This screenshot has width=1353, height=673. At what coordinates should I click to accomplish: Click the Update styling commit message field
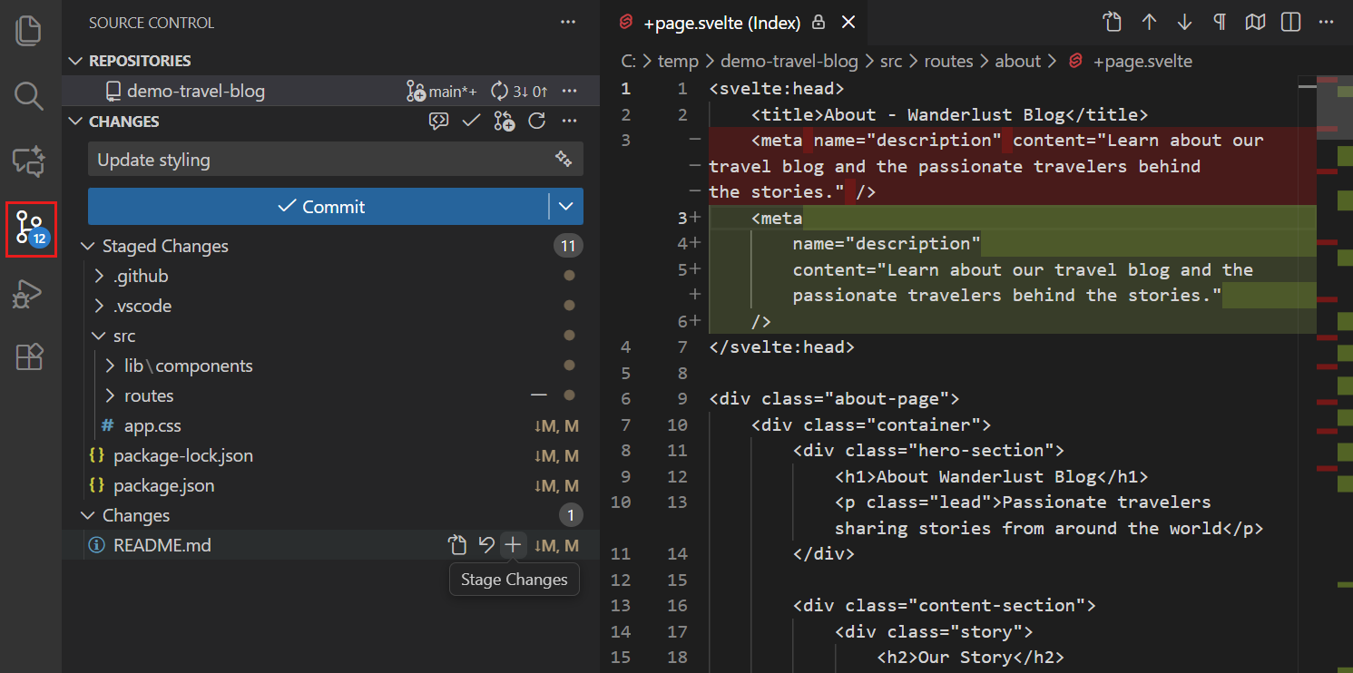(272, 159)
